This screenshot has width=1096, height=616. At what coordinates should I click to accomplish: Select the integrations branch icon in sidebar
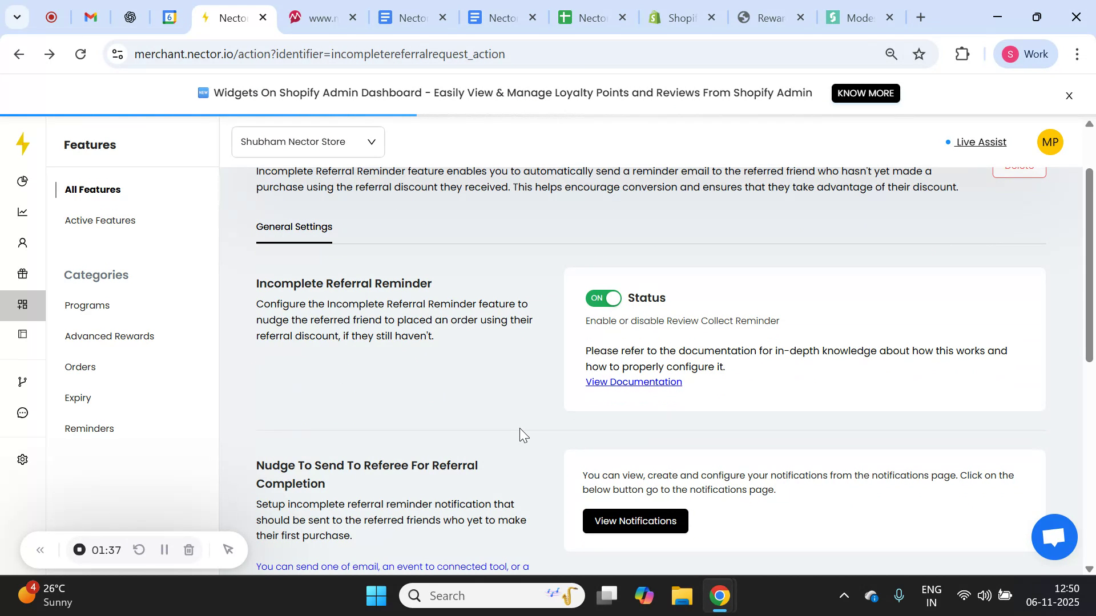pos(22,381)
